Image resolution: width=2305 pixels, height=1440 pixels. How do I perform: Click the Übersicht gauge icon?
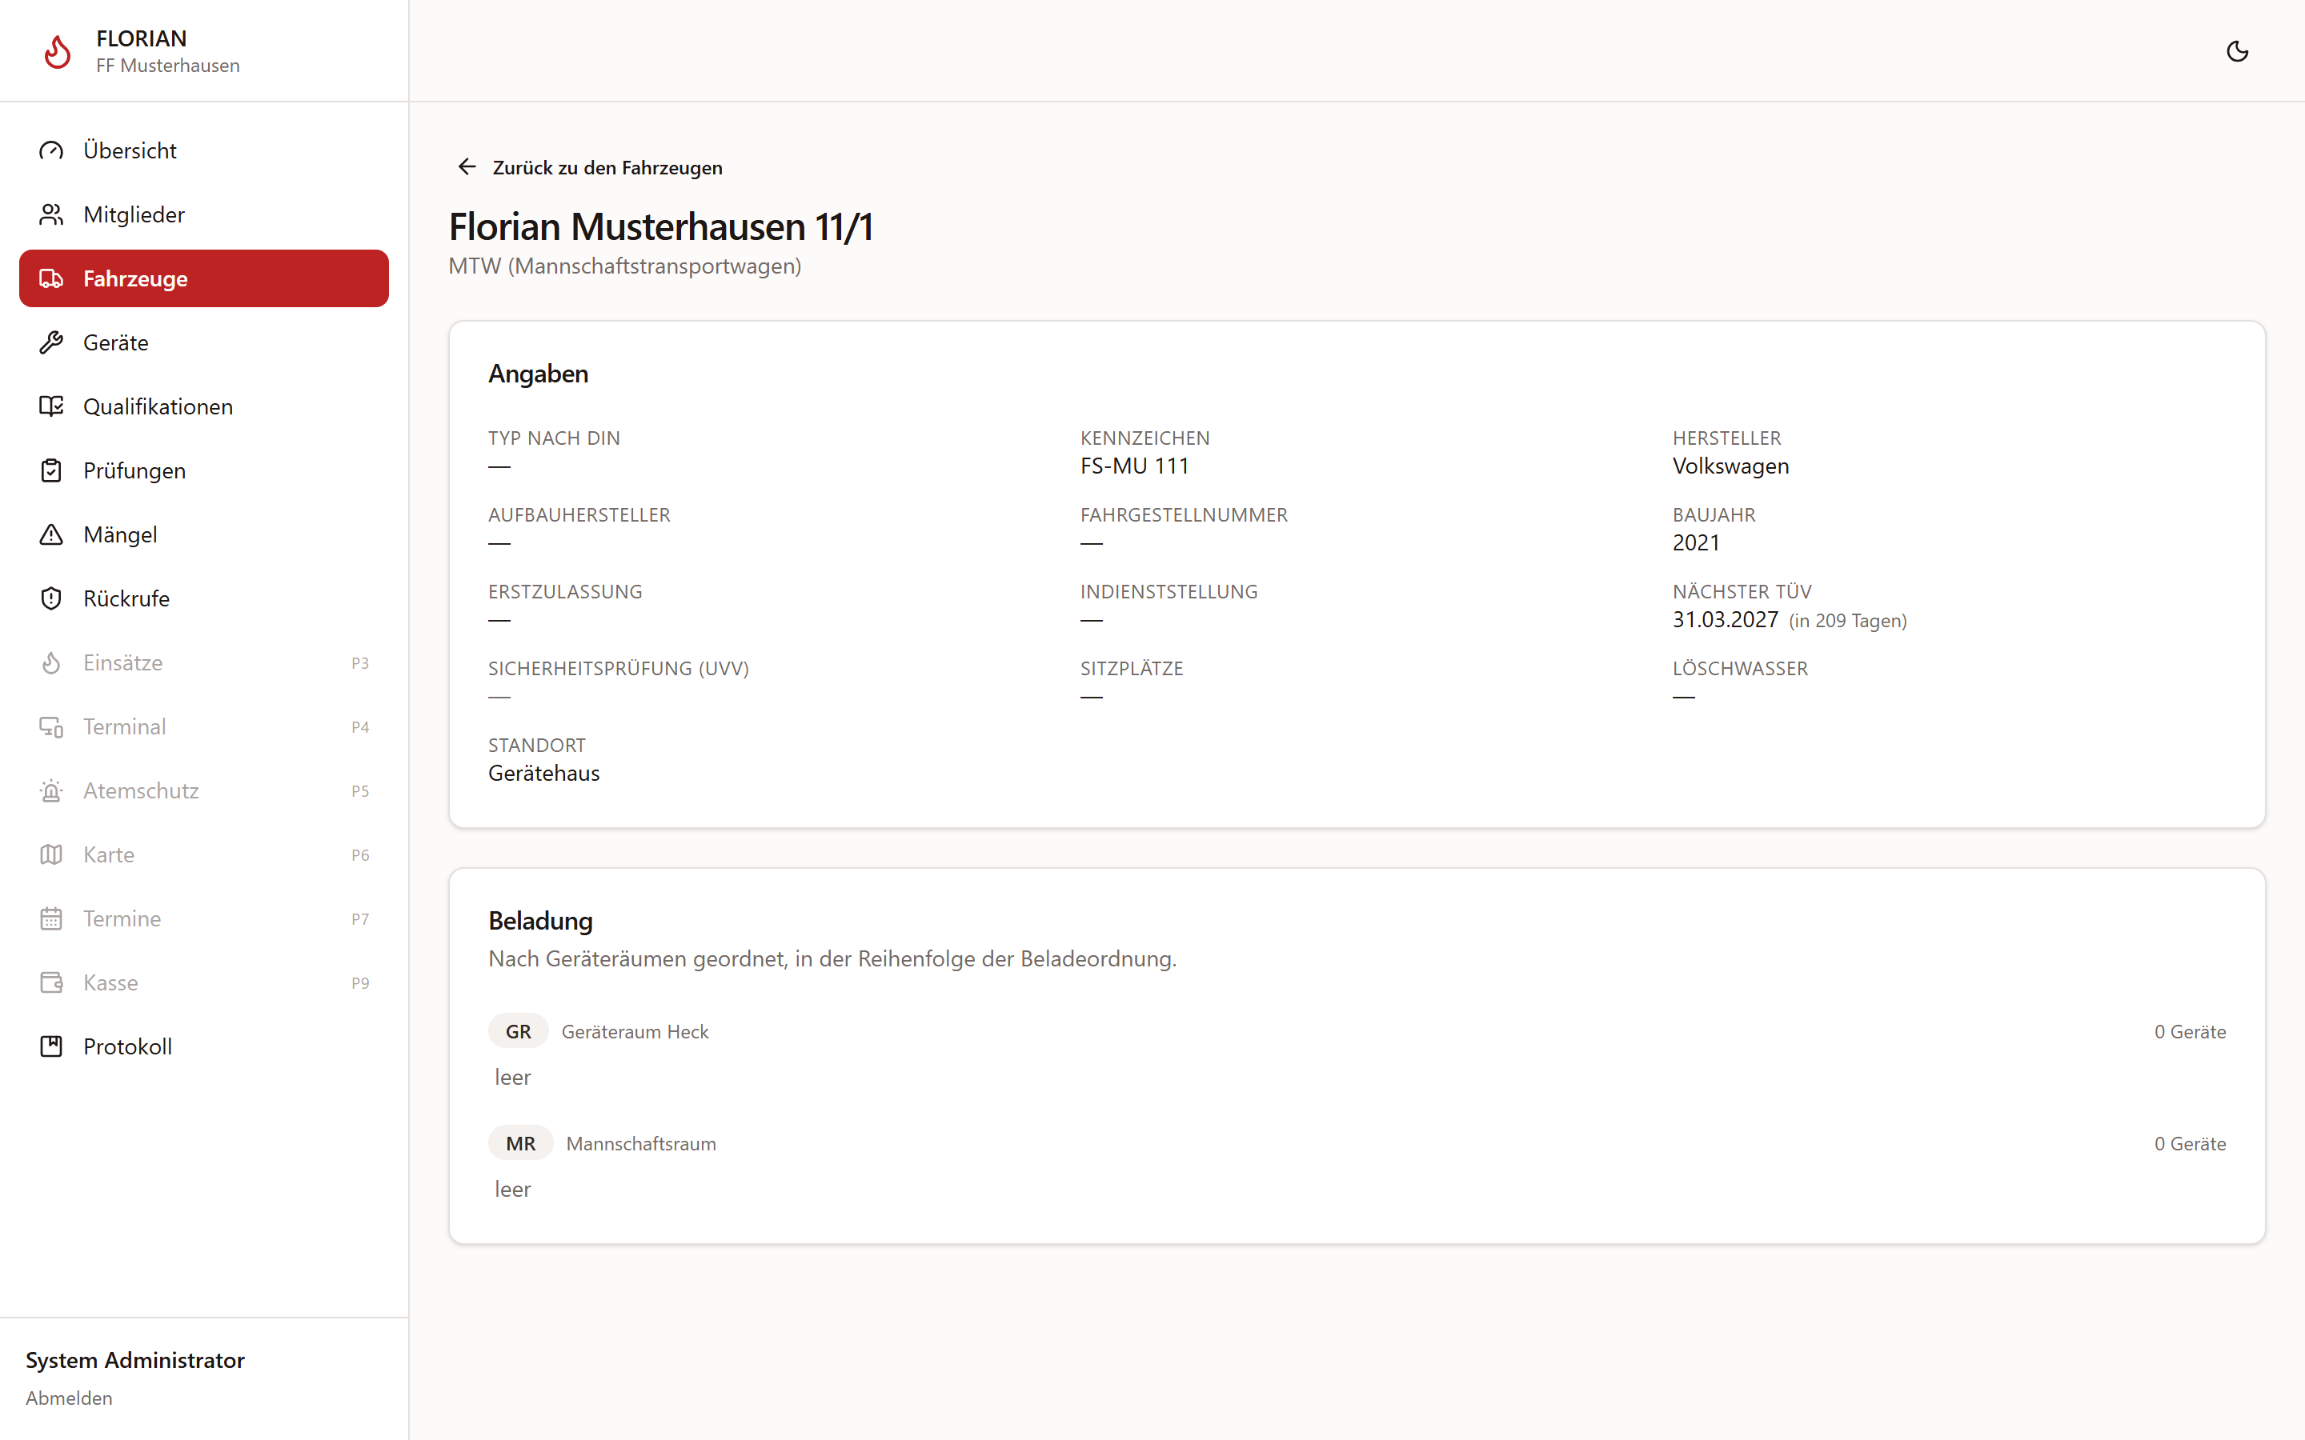(51, 150)
